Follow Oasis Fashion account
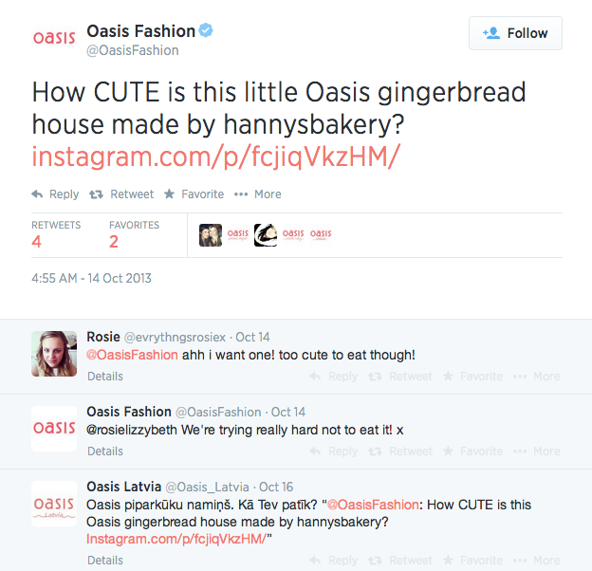Image resolution: width=592 pixels, height=571 pixels. [x=515, y=33]
